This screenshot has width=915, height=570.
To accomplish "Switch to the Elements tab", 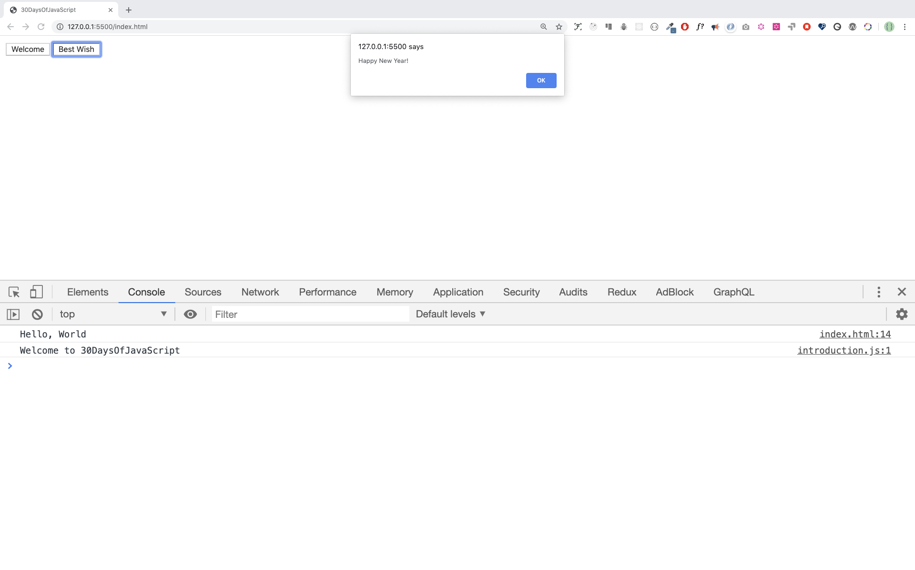I will click(88, 292).
